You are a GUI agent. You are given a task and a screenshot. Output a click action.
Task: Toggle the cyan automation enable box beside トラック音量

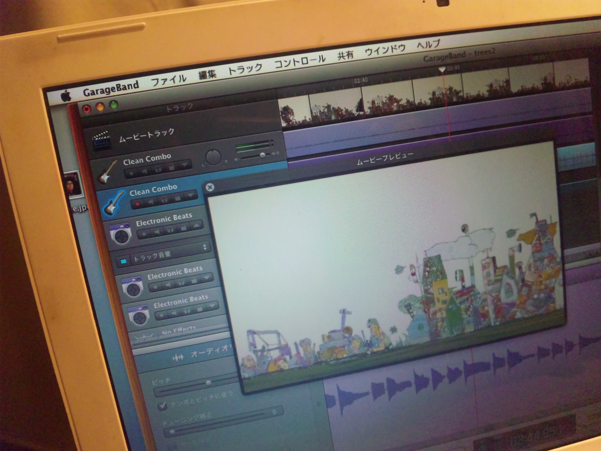pos(124,261)
